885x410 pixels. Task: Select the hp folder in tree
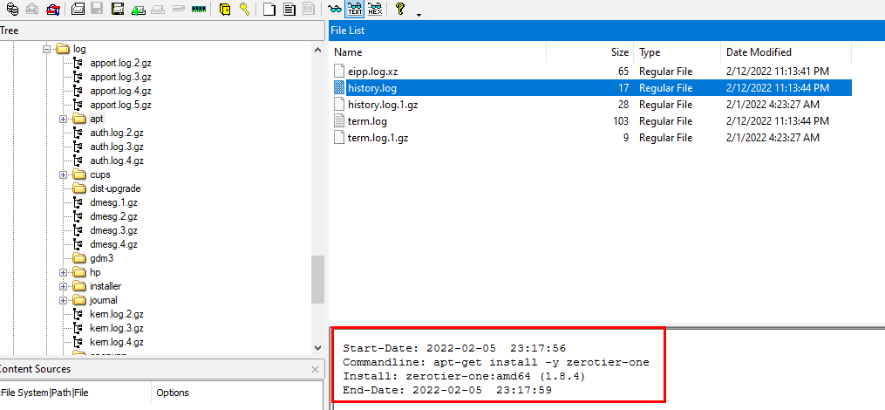click(95, 272)
